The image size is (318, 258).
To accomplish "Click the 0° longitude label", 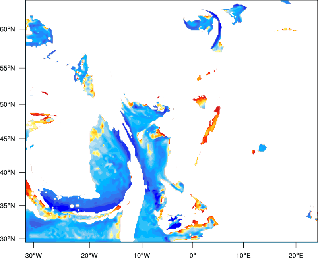I will 193,255.
